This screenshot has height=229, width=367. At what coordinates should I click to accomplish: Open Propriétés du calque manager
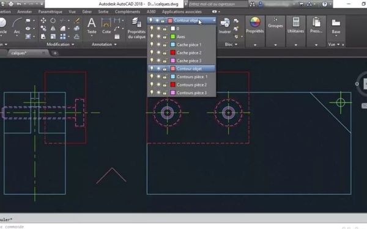[x=136, y=28]
